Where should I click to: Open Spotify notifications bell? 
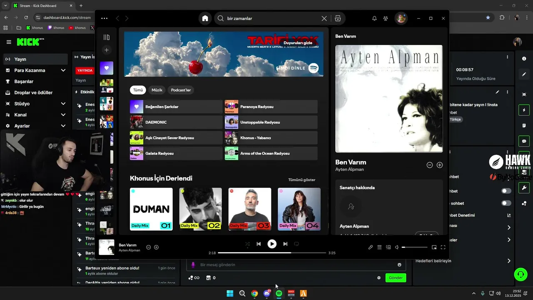374,18
